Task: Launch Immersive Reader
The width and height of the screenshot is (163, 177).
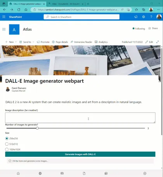Action: point(81,42)
